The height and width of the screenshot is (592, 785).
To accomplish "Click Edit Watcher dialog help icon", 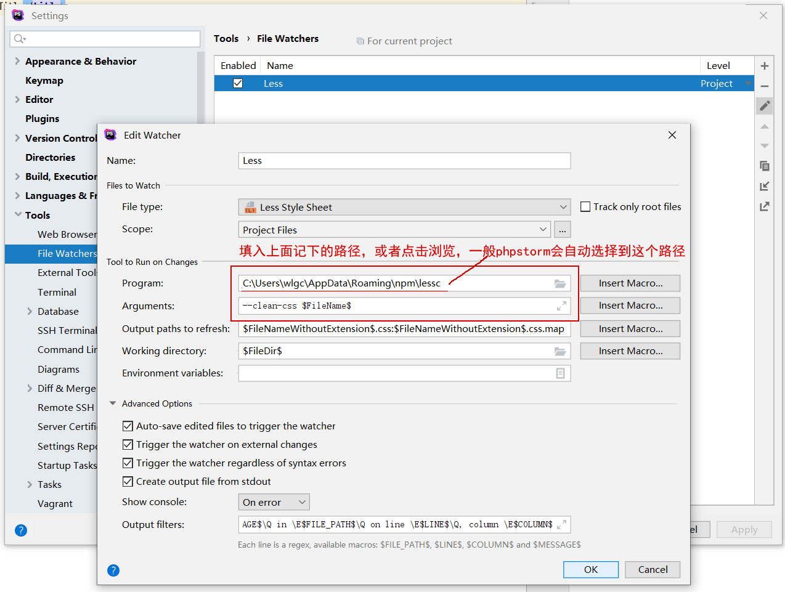I will click(113, 570).
